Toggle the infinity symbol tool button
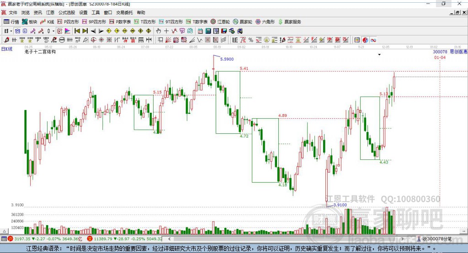 (373, 40)
